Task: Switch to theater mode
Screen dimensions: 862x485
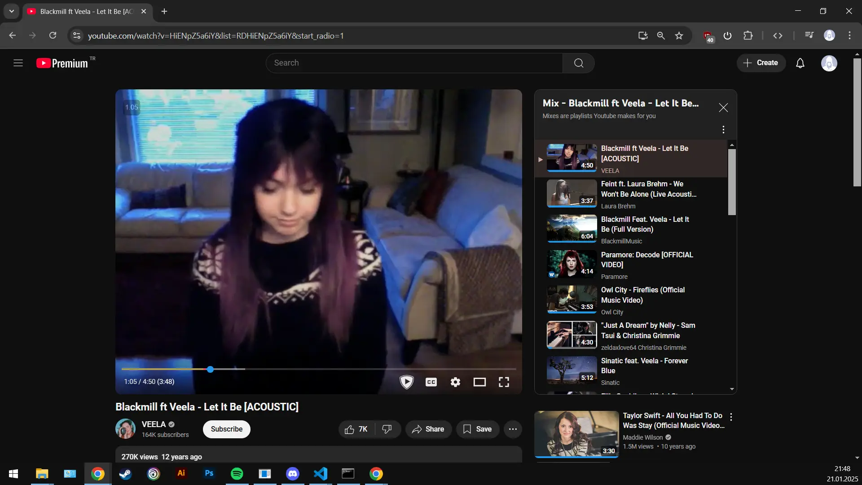Action: tap(479, 382)
